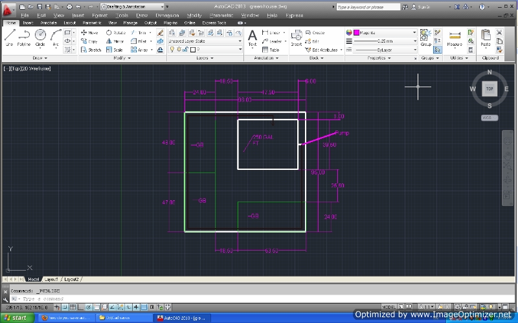Toggle the layer freeze sun icon

179,50
